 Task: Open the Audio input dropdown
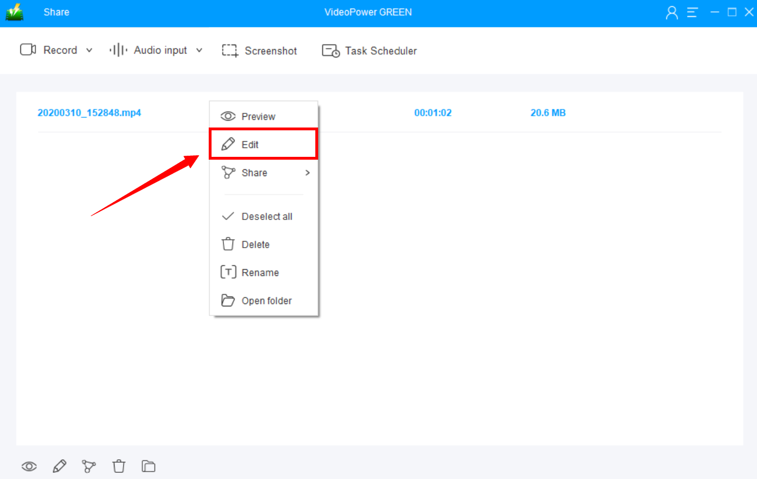point(200,50)
